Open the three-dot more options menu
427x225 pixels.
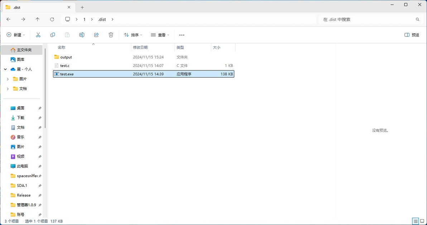point(182,35)
